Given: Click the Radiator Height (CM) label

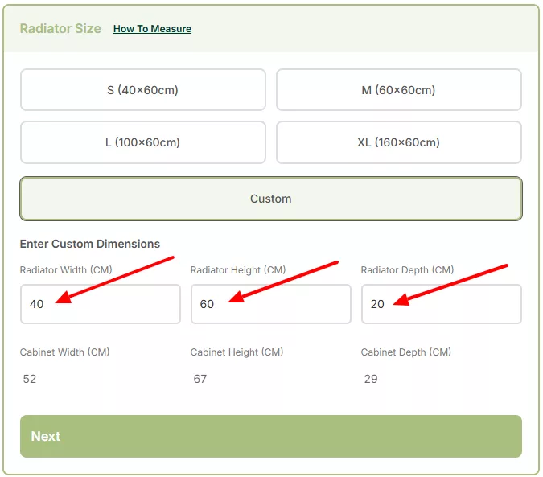Looking at the screenshot, I should 238,270.
